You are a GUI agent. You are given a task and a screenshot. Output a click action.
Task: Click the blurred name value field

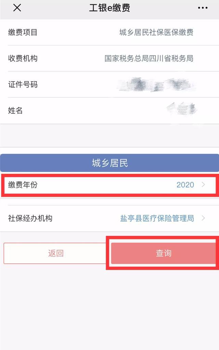click(x=181, y=109)
